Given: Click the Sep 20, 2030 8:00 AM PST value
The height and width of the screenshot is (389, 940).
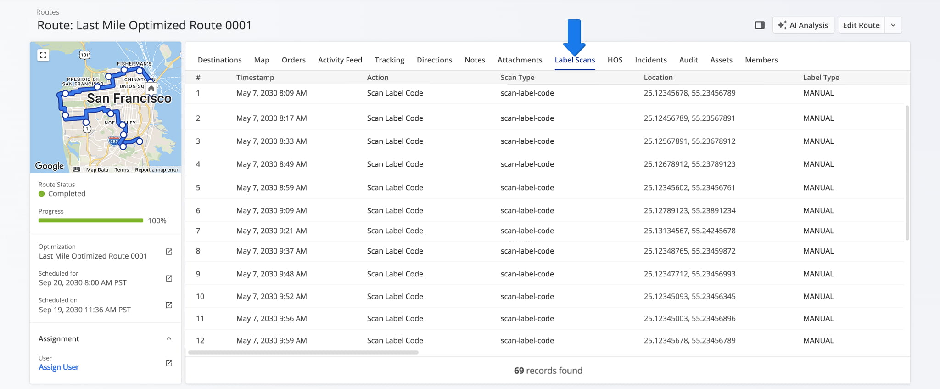Looking at the screenshot, I should [x=83, y=282].
